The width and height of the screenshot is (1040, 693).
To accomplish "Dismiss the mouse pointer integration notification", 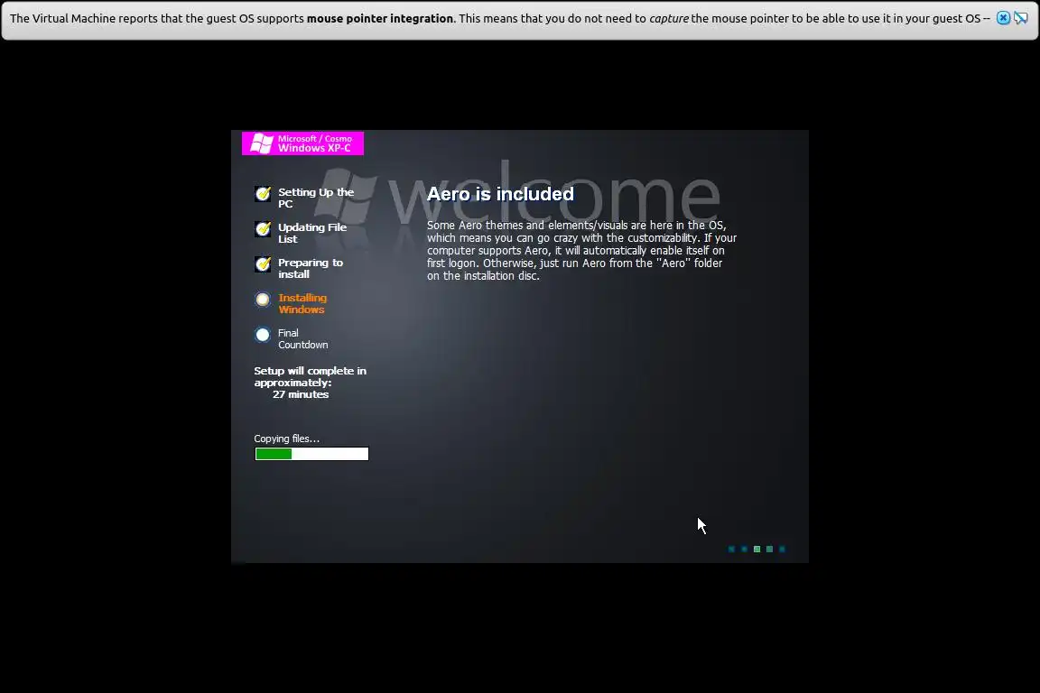I will point(1003,18).
